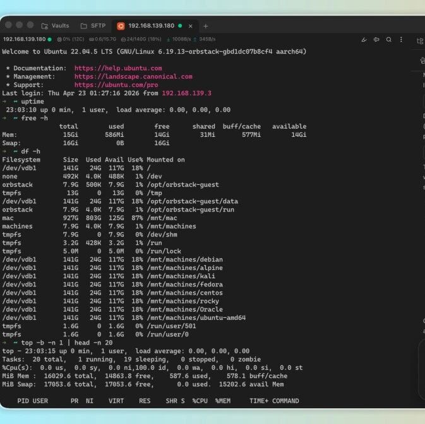Click the side panel tree icon at far right
The height and width of the screenshot is (424, 425).
coord(420,41)
